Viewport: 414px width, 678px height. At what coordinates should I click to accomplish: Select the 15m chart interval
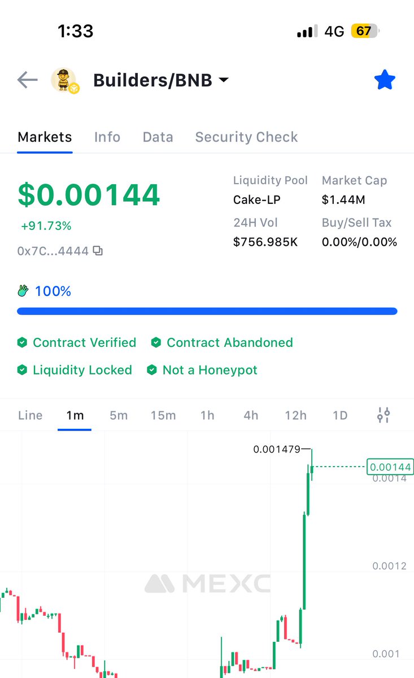click(163, 415)
